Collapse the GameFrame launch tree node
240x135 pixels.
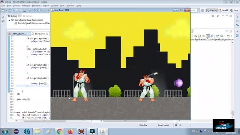click(x=9, y=20)
